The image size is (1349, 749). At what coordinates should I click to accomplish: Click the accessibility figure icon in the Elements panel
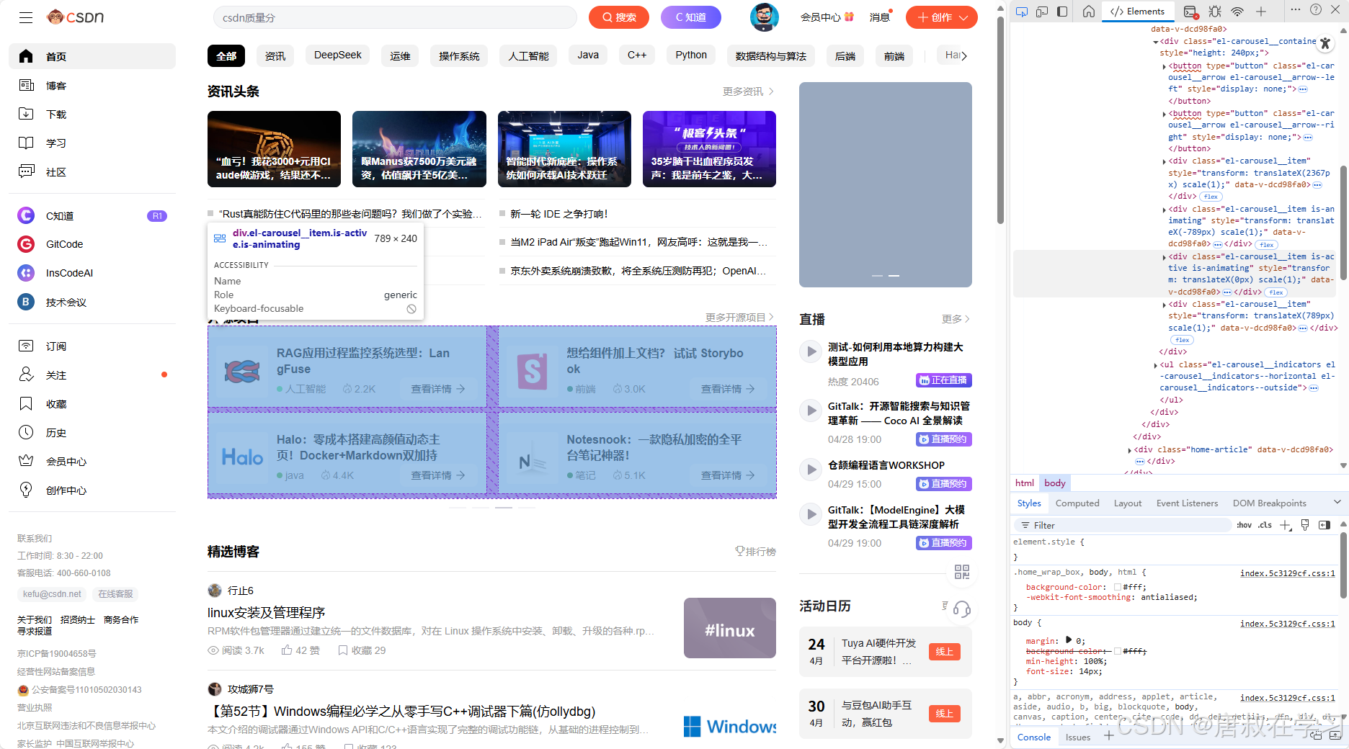coord(1325,43)
